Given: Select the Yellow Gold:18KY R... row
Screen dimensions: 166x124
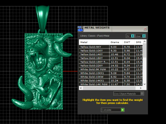Looking at the screenshot, I should coord(111,62).
